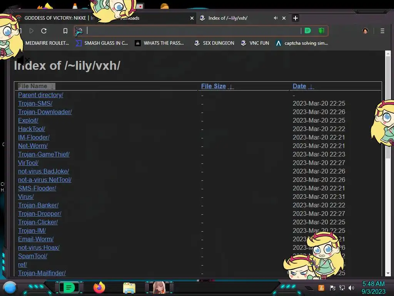394x296 pixels.
Task: Click the network tray icon
Action: (342, 288)
